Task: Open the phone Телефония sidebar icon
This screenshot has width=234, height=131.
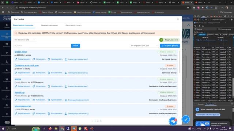Action: pyautogui.click(x=7, y=79)
